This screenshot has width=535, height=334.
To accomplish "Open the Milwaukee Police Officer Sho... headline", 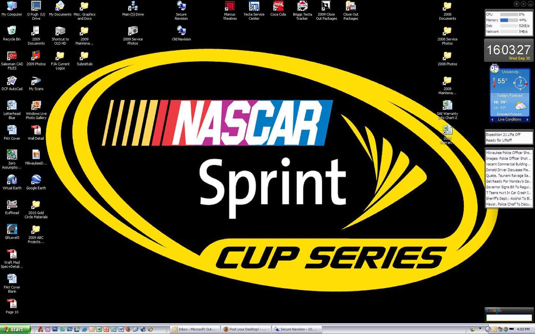I will 509,153.
